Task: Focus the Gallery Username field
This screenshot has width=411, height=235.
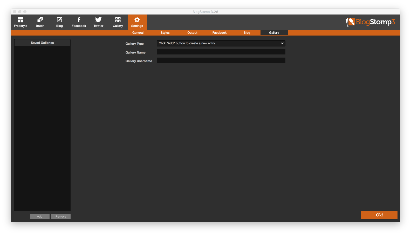Action: click(221, 60)
